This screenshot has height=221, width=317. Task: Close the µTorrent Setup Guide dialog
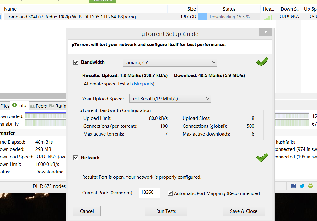[266, 32]
